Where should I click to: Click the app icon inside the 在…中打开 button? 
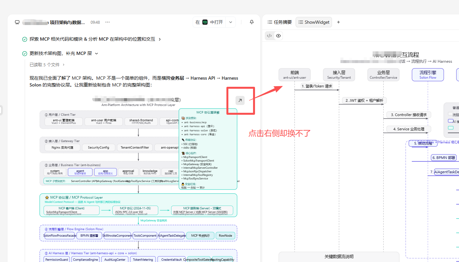pyautogui.click(x=205, y=22)
